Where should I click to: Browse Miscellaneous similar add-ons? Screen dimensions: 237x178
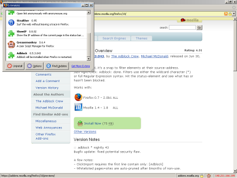click(x=46, y=121)
